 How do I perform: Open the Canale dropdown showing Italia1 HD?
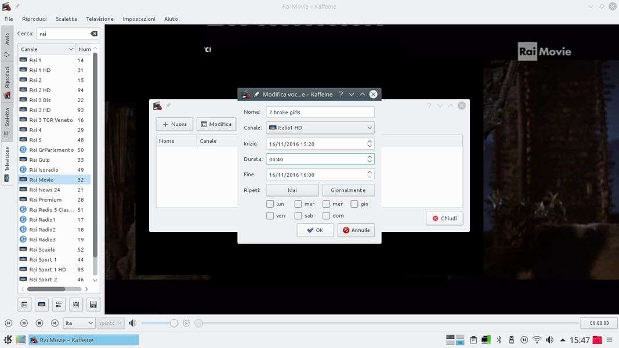click(x=320, y=128)
